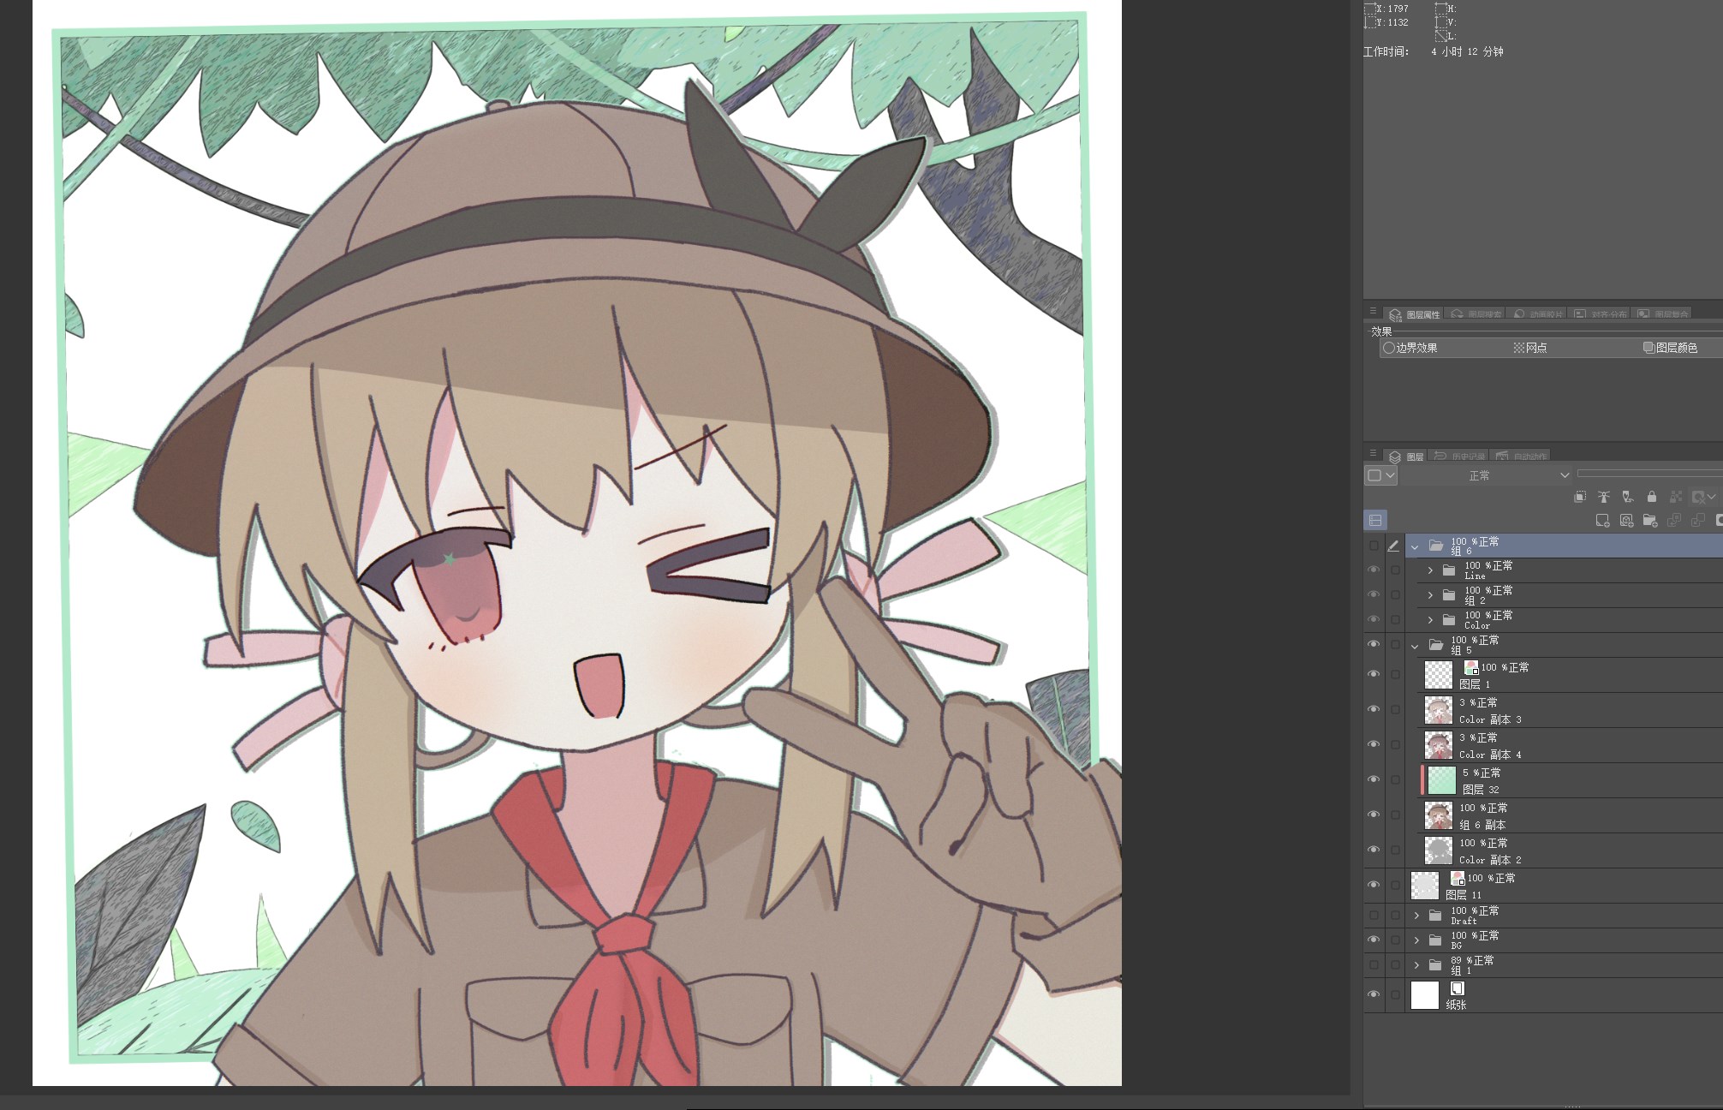Open the 图层属性 layer property tab

click(x=1415, y=314)
